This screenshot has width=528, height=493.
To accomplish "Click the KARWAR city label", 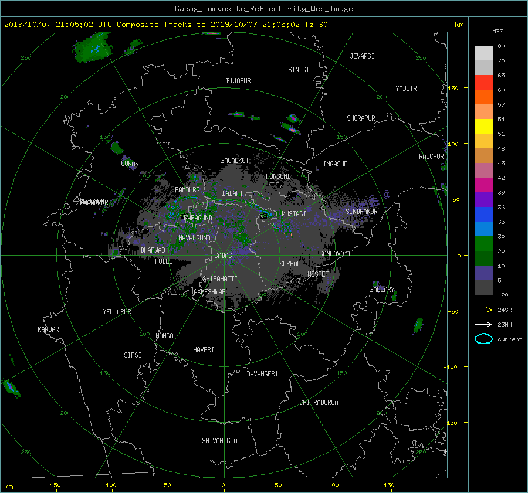I will click(48, 329).
